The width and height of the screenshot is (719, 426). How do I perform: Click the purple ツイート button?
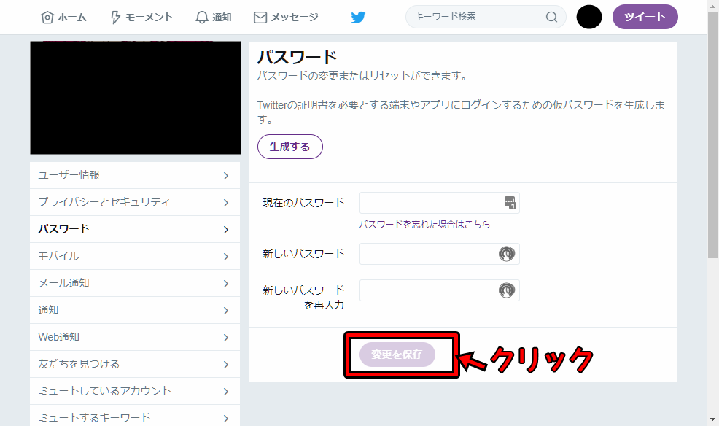pyautogui.click(x=645, y=16)
